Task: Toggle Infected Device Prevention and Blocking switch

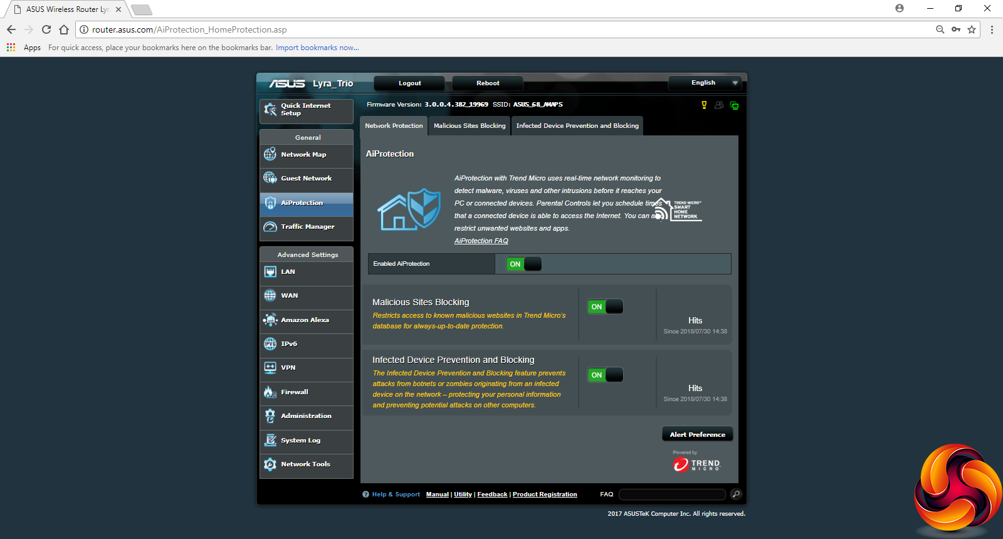Action: coord(606,375)
